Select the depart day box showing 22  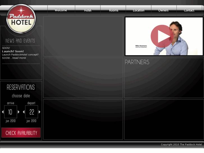32,112
